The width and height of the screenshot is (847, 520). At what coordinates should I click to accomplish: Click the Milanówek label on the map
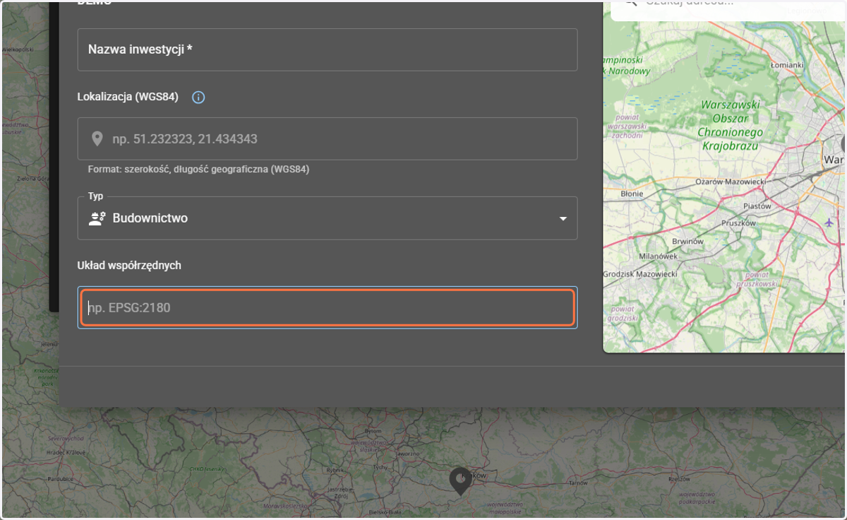tap(658, 256)
